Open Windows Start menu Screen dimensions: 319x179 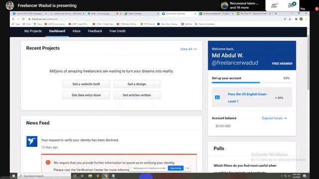click(x=13, y=176)
